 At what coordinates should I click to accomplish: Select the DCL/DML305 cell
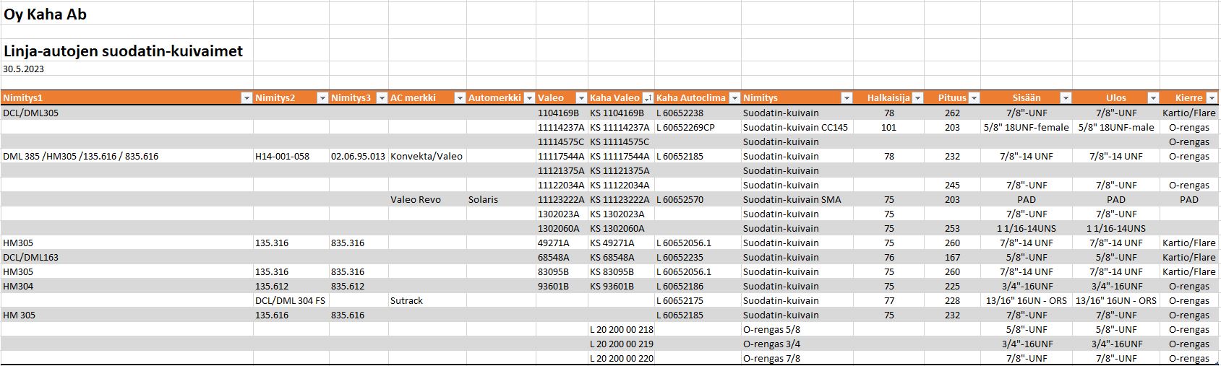pyautogui.click(x=127, y=113)
